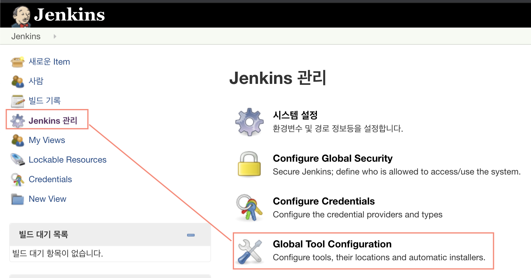Screen dimensions: 531x278
Task: Click the credential providers description text
Action: (358, 215)
